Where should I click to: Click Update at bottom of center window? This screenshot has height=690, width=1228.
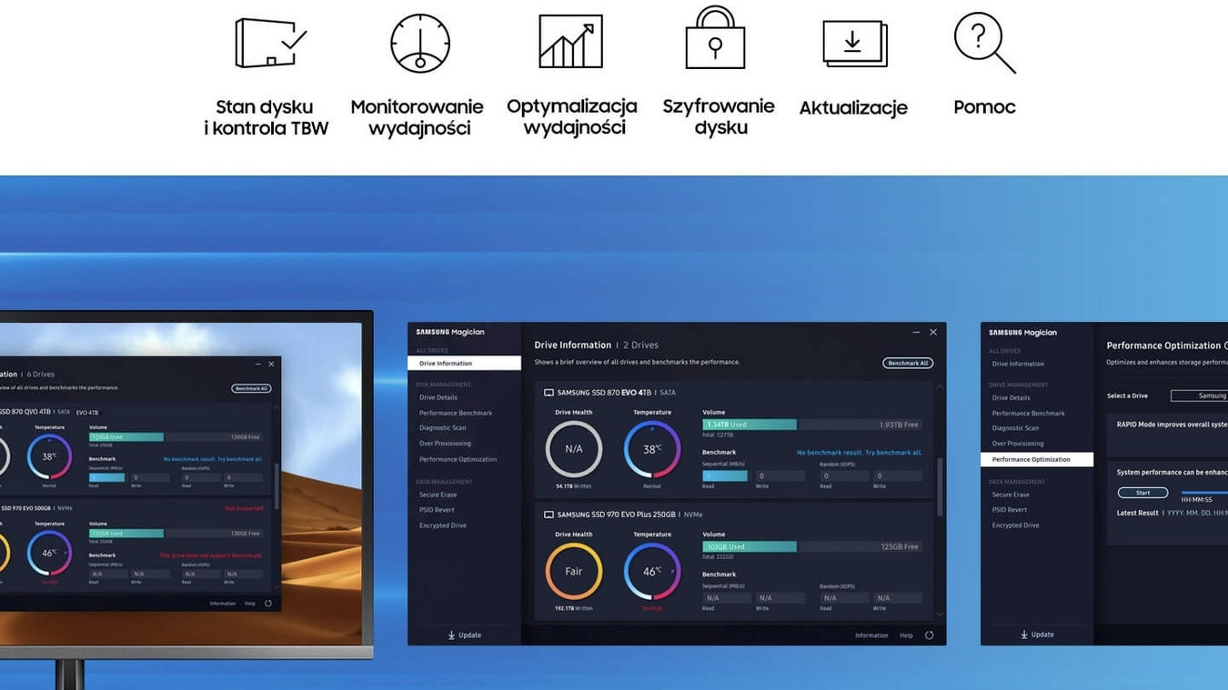pyautogui.click(x=465, y=635)
